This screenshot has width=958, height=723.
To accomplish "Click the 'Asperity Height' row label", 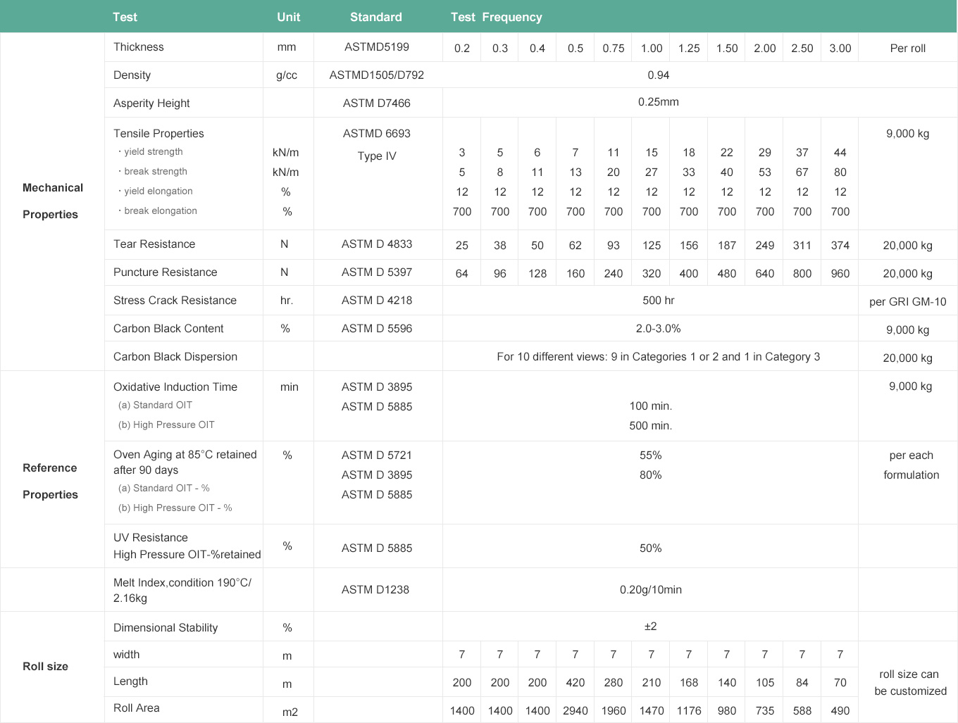I will click(x=151, y=103).
